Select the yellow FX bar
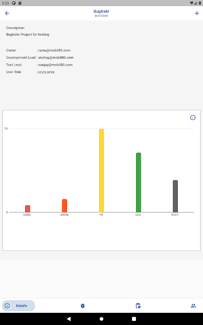The height and width of the screenshot is (325, 203). coord(101,170)
